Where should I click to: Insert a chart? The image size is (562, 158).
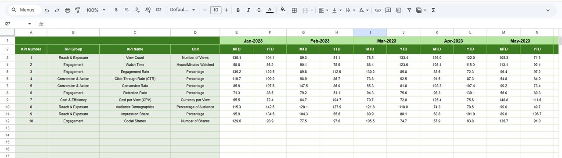pyautogui.click(x=399, y=10)
